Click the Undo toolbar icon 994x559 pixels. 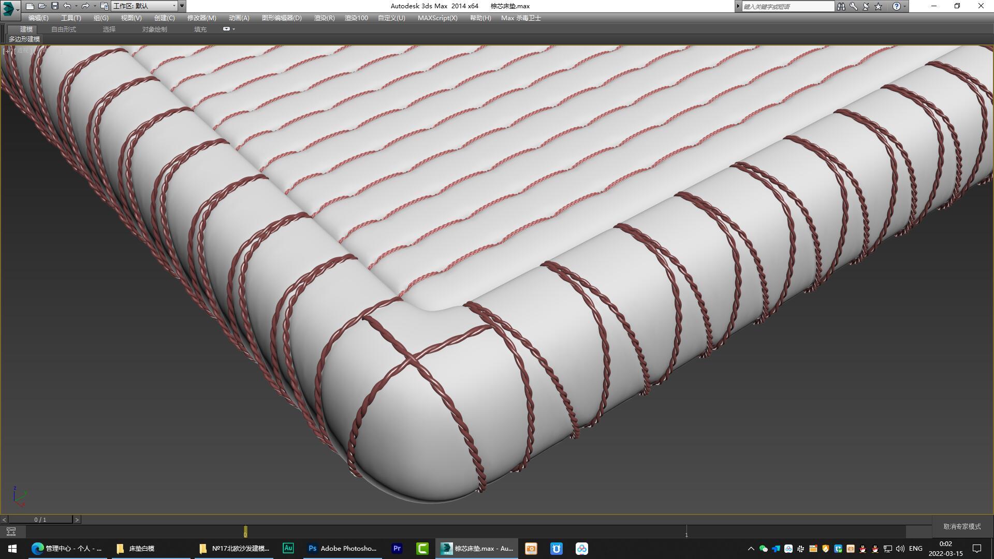(66, 6)
